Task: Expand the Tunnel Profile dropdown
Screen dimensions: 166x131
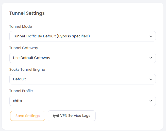Action: pos(82,101)
